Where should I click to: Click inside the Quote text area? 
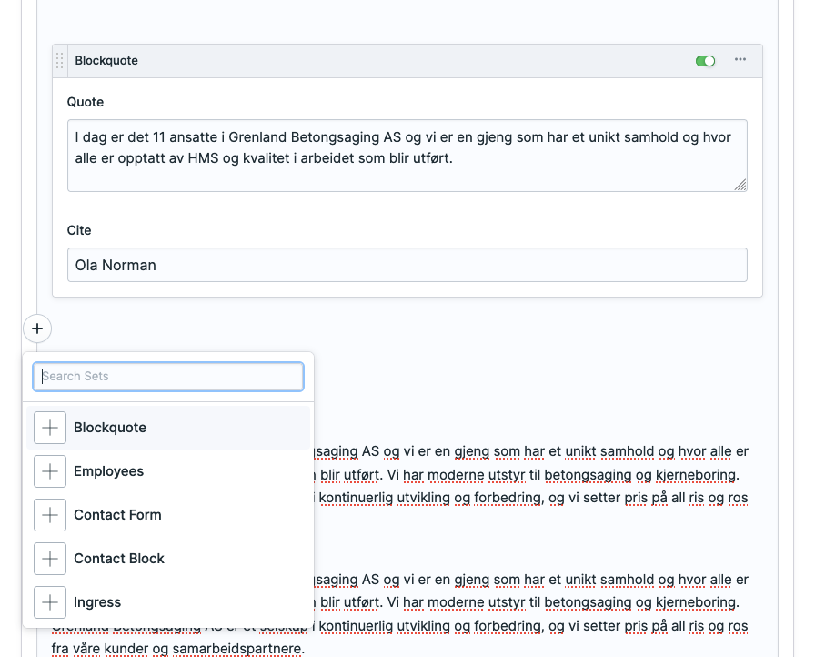[x=407, y=155]
